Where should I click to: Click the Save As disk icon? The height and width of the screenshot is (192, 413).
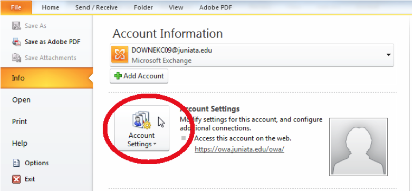tap(16, 26)
